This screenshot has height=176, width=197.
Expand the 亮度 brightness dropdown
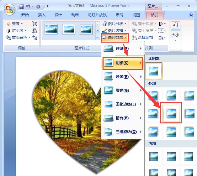click(15, 24)
